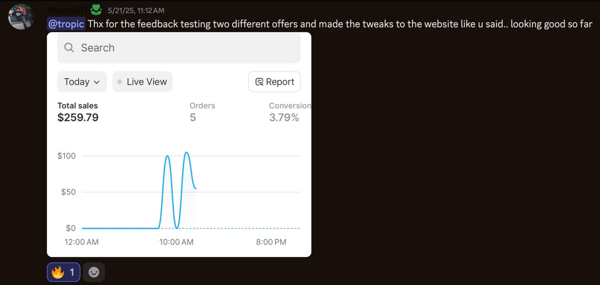Toggle the Live View button
This screenshot has height=285, width=600.
(x=143, y=82)
